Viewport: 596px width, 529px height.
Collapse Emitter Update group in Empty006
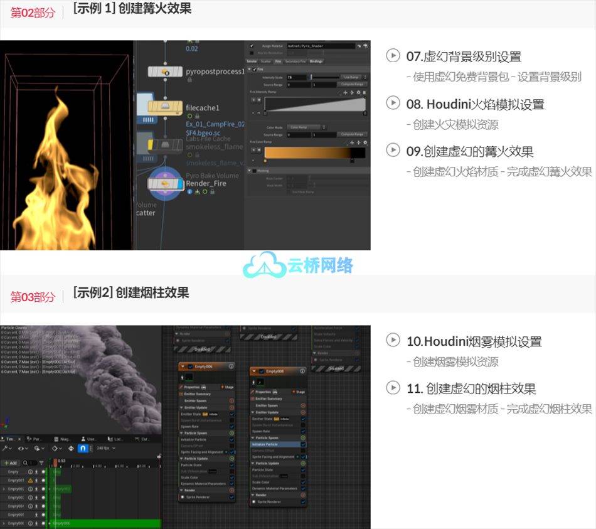coord(181,408)
